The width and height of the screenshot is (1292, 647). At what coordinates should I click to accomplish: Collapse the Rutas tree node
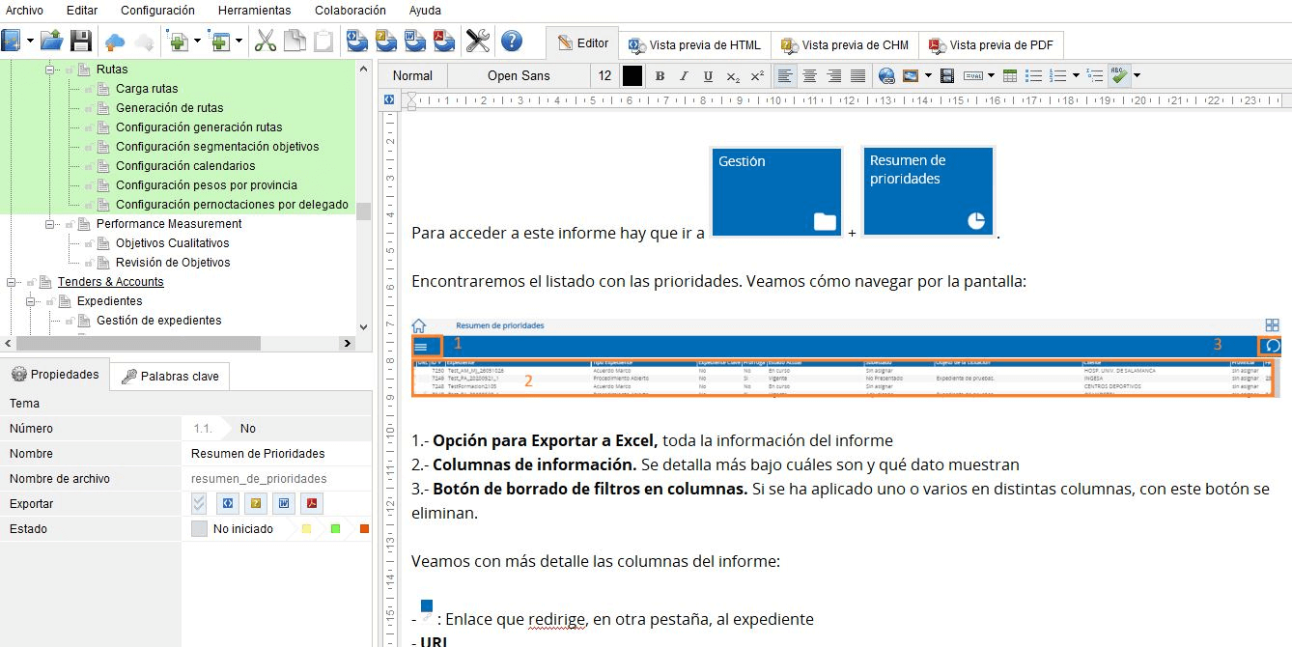(x=50, y=70)
